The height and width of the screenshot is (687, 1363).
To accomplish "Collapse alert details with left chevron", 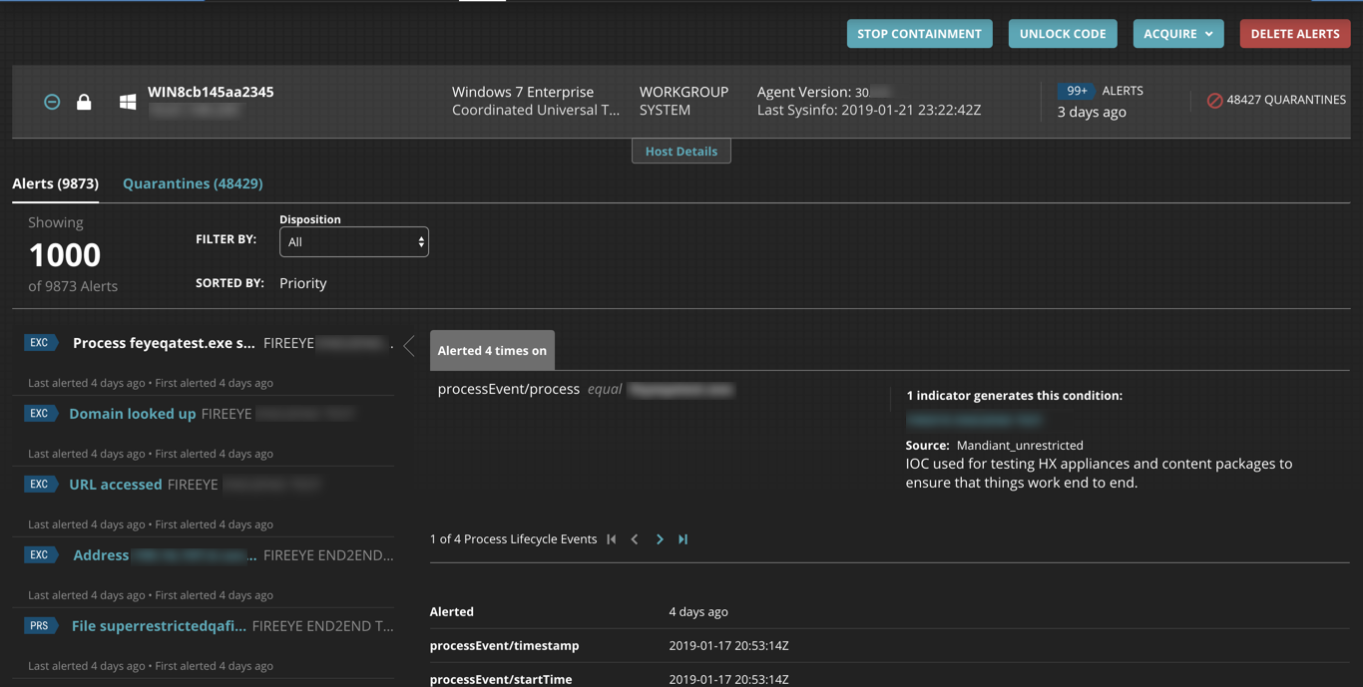I will tap(409, 346).
